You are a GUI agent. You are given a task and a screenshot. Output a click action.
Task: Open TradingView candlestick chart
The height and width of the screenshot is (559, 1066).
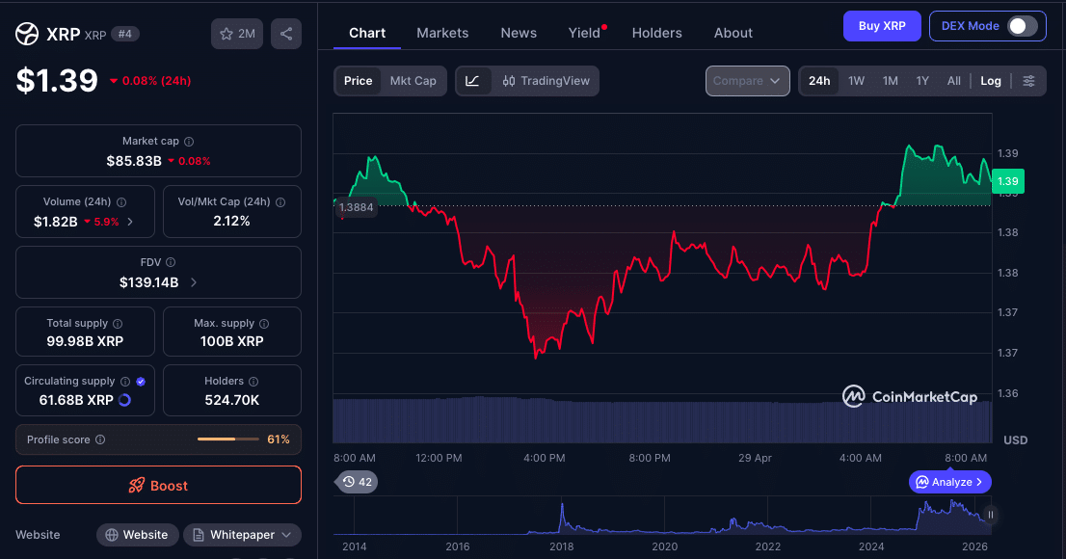(546, 81)
